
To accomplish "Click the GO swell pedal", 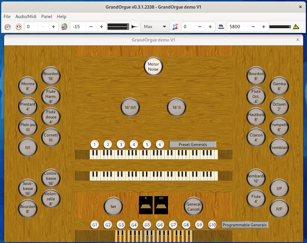I will [x=161, y=205].
